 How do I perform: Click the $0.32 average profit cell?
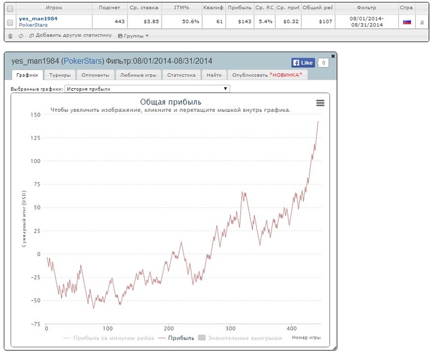pos(288,21)
